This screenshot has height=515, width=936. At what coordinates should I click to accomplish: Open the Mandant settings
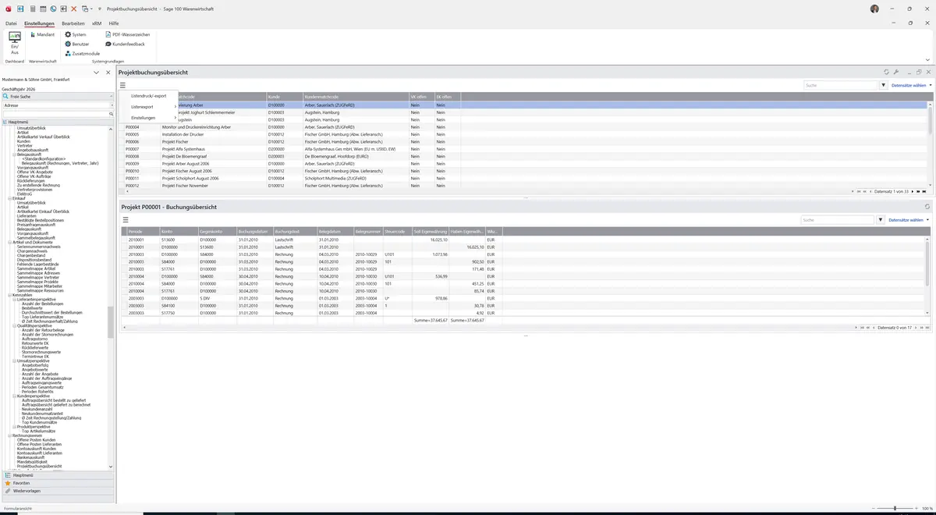tap(41, 35)
